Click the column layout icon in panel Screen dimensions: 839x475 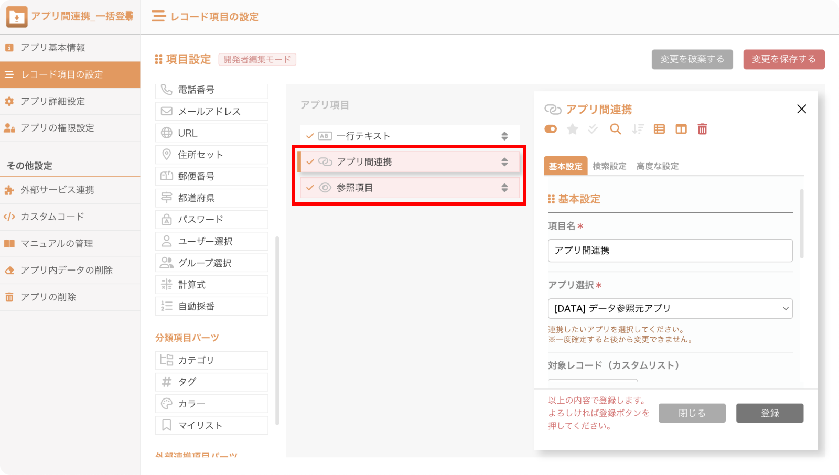coord(681,129)
